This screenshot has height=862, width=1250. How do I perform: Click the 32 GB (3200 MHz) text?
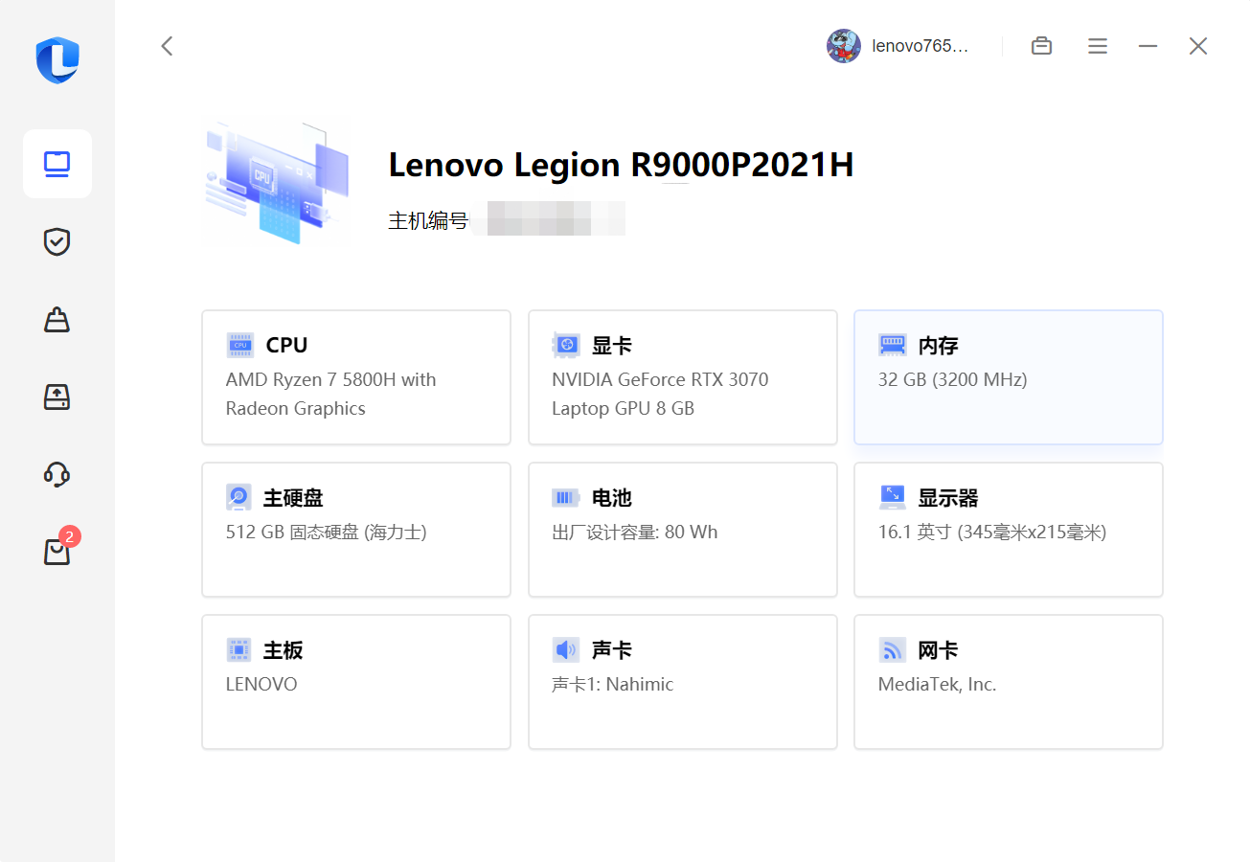[x=952, y=379]
